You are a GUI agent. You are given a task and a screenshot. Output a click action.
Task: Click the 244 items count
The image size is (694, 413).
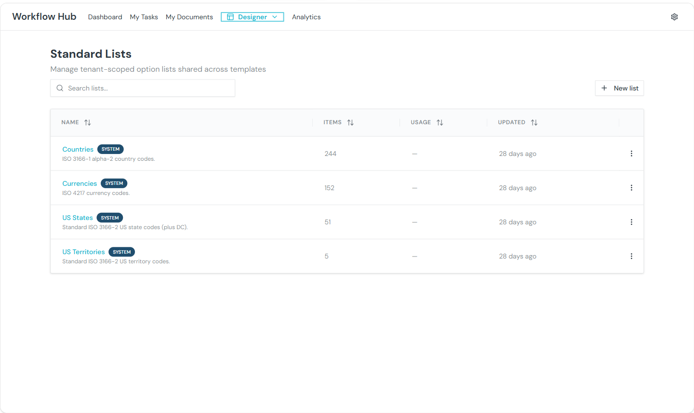coord(330,154)
